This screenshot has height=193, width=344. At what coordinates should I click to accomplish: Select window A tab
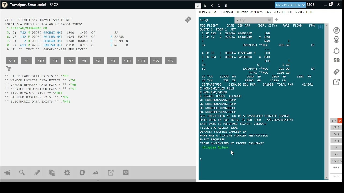click(x=198, y=6)
